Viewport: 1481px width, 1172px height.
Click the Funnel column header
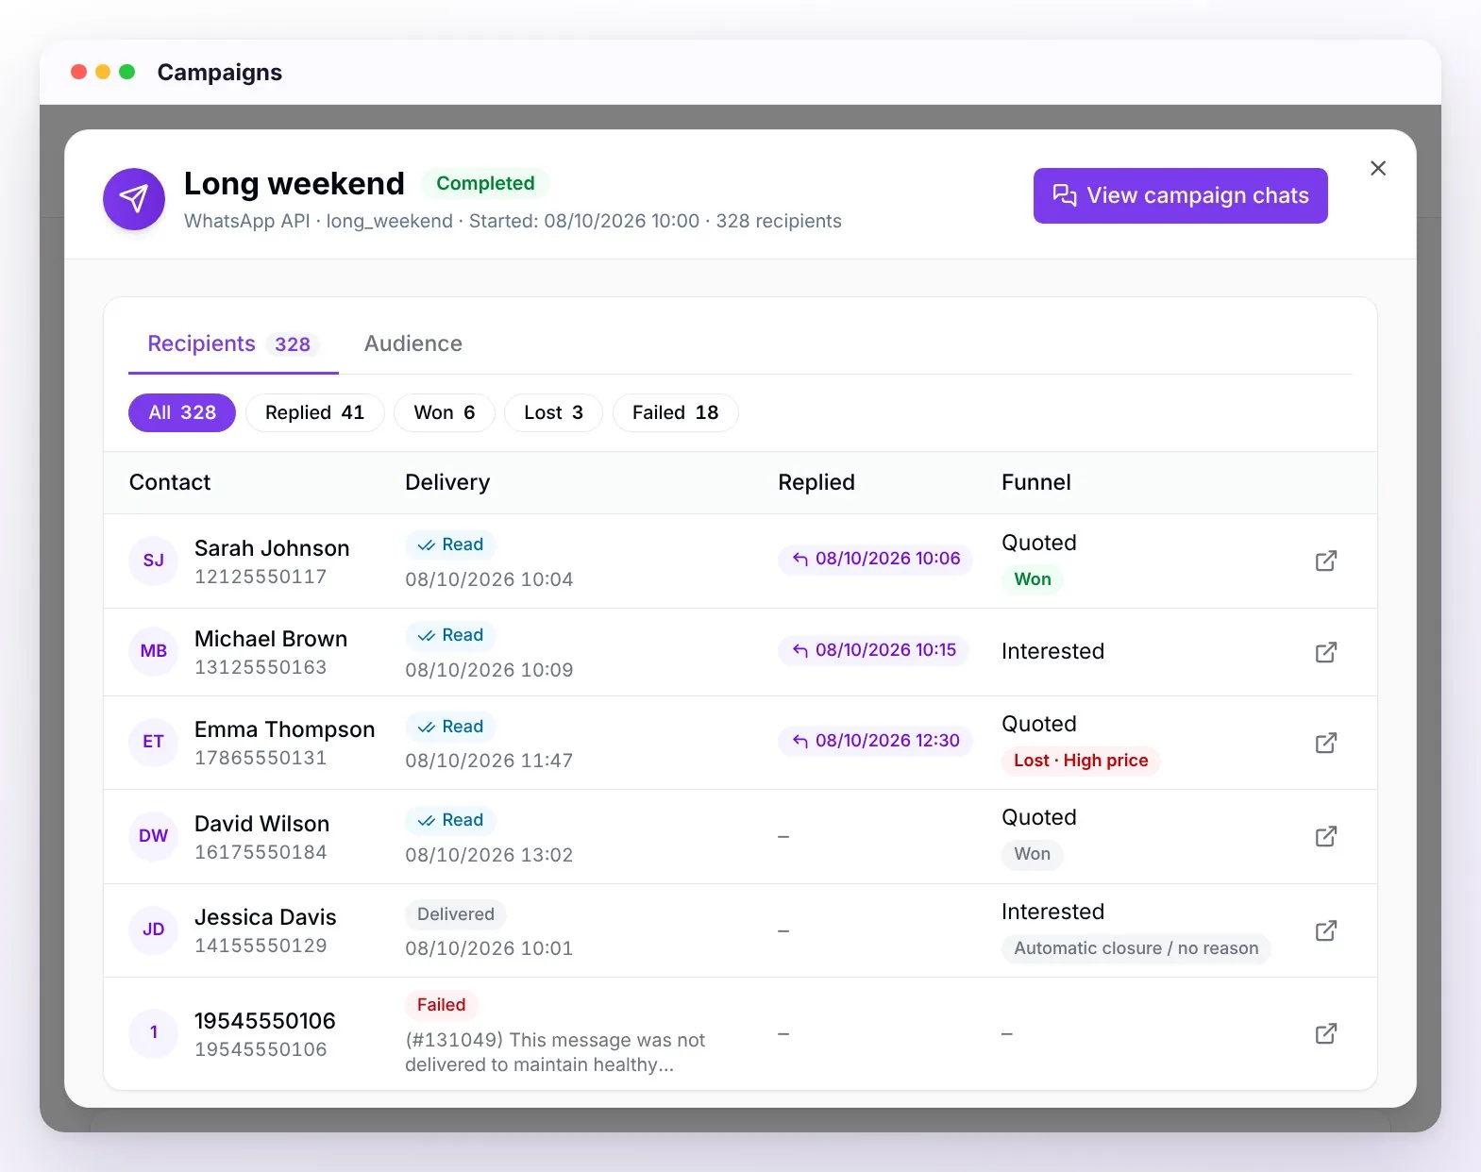(x=1036, y=482)
